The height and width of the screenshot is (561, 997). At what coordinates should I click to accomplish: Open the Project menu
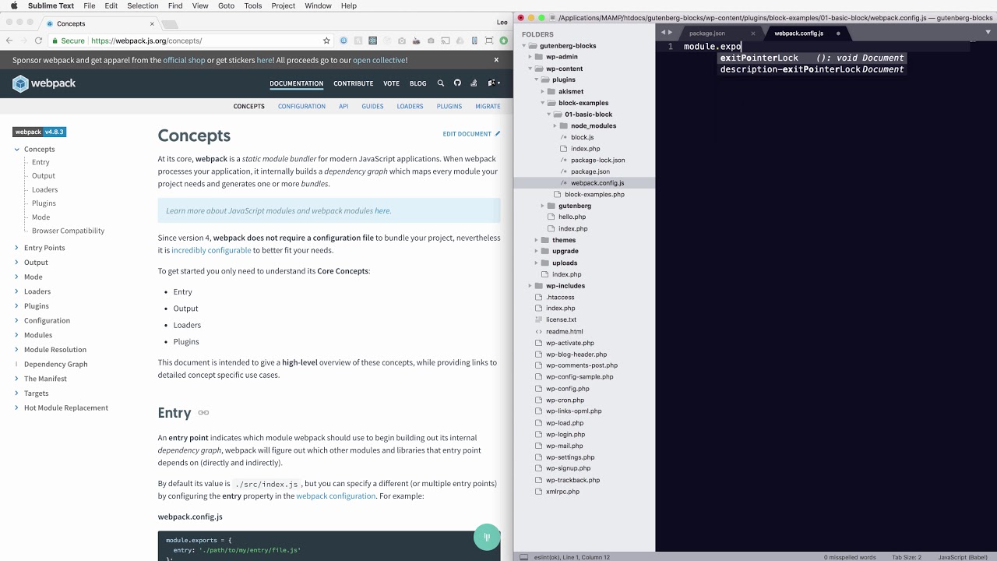(x=284, y=5)
